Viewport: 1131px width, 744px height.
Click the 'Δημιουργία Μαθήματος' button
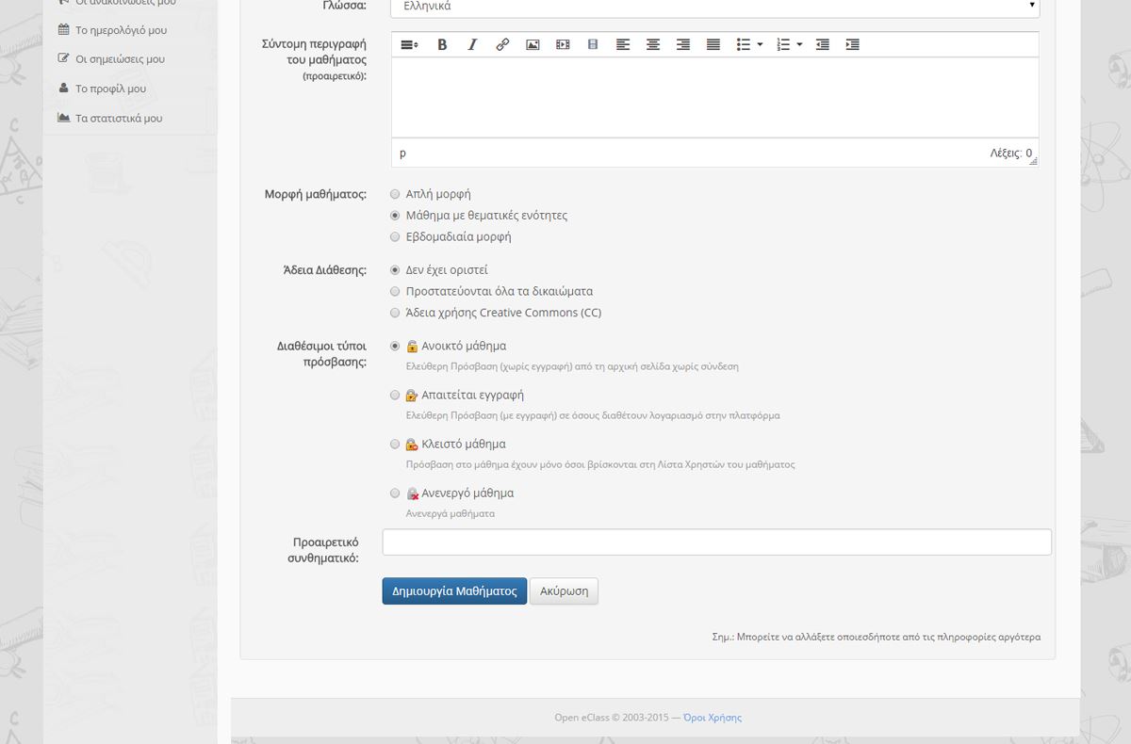tap(454, 591)
